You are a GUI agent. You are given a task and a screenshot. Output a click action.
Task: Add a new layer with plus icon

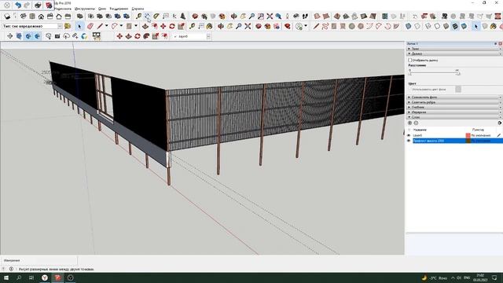pyautogui.click(x=409, y=123)
